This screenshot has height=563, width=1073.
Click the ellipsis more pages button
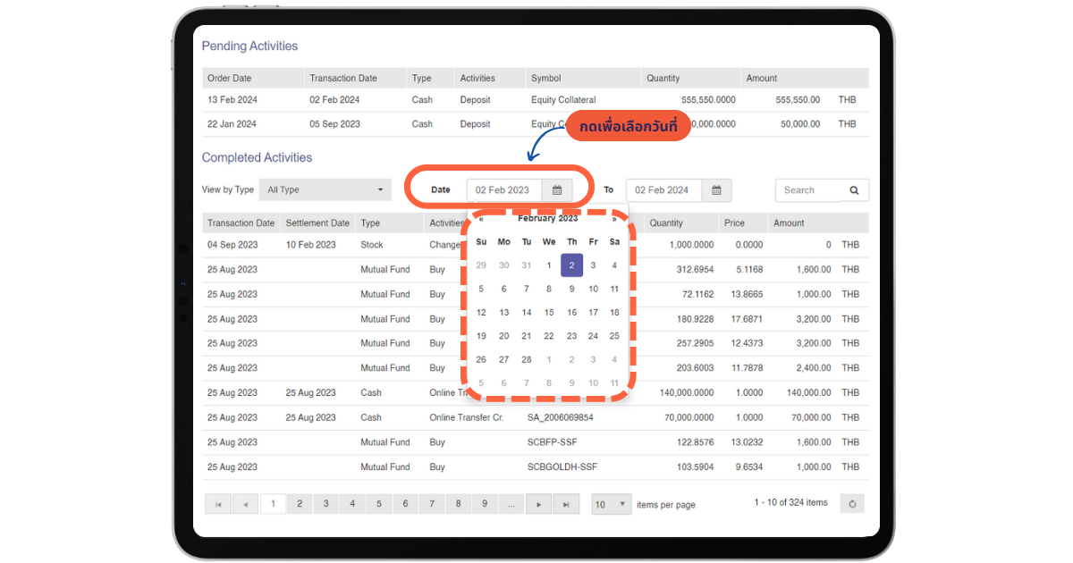tap(511, 504)
